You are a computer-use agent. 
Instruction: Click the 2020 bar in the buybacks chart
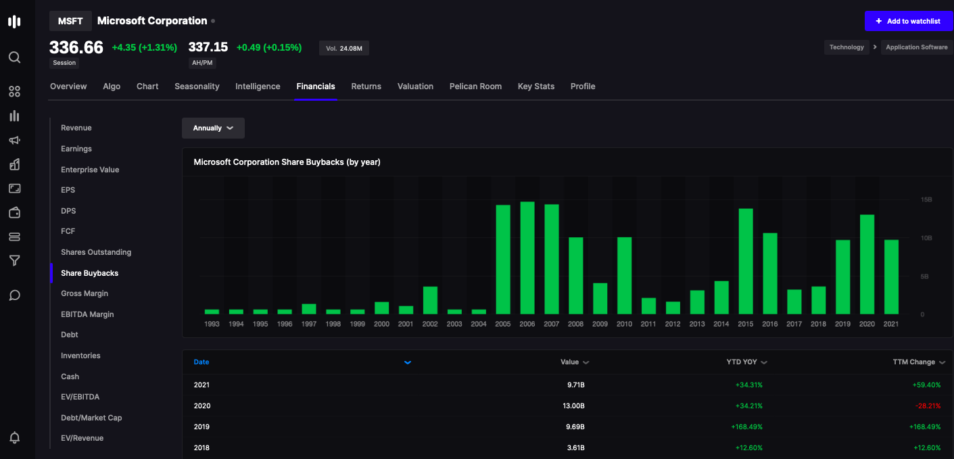(x=867, y=264)
